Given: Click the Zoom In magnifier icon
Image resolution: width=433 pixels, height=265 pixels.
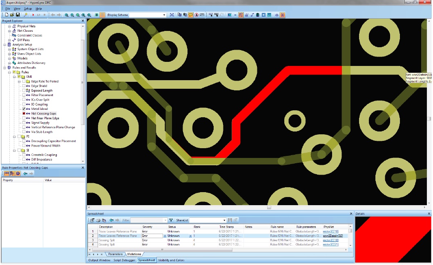Looking at the screenshot, I should pos(67,15).
